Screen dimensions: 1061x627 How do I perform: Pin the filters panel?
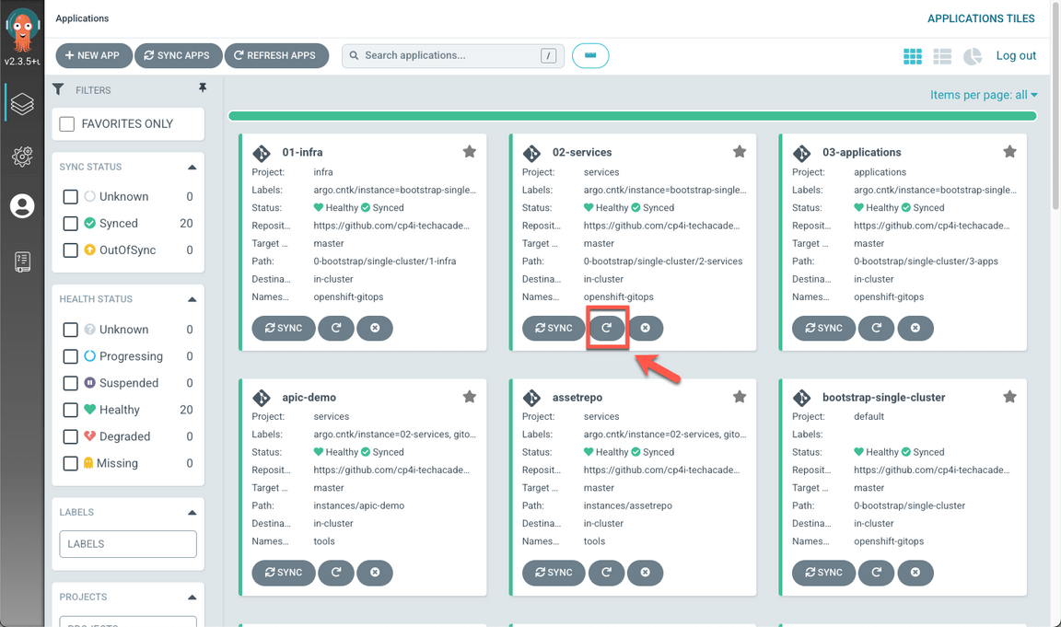pyautogui.click(x=203, y=88)
